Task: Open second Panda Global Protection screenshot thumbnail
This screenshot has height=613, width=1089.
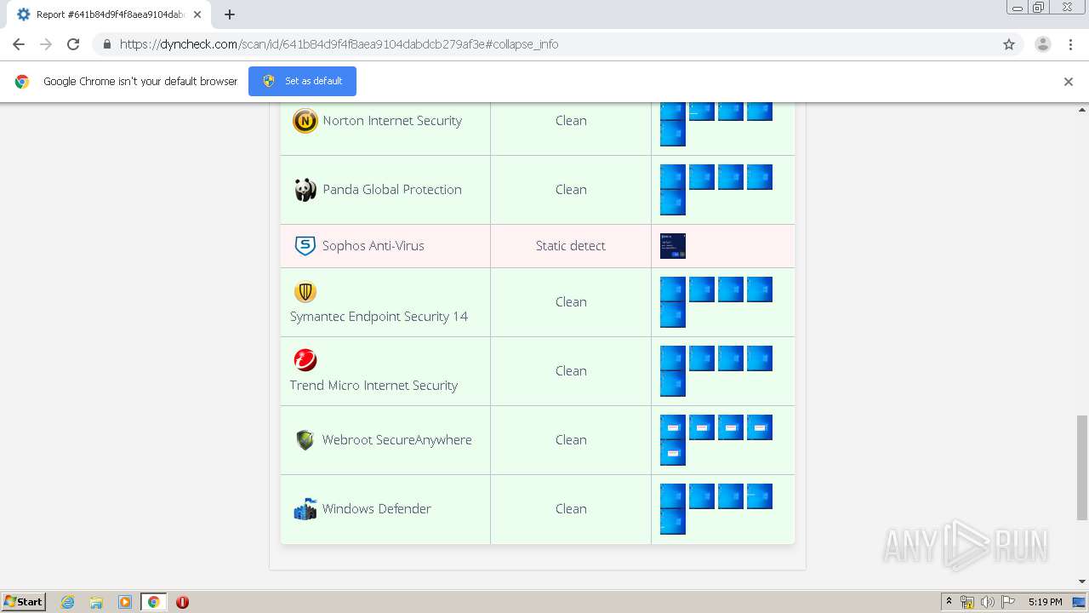Action: point(702,177)
